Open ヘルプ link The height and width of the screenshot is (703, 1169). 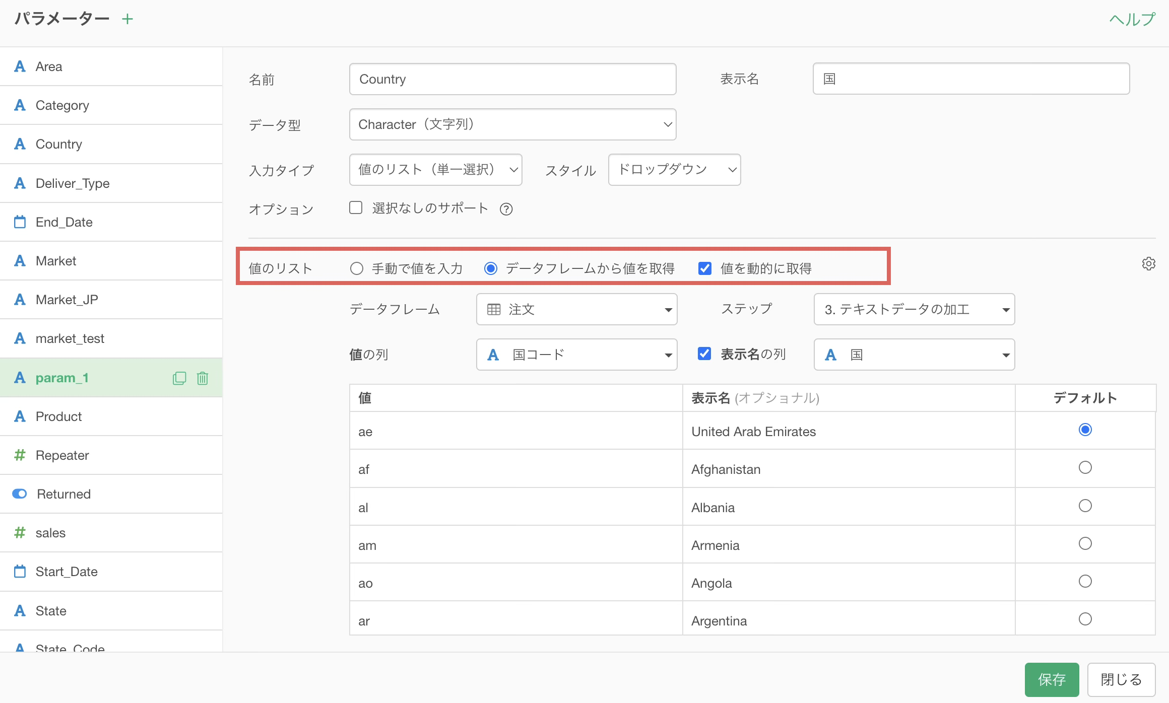tap(1132, 19)
